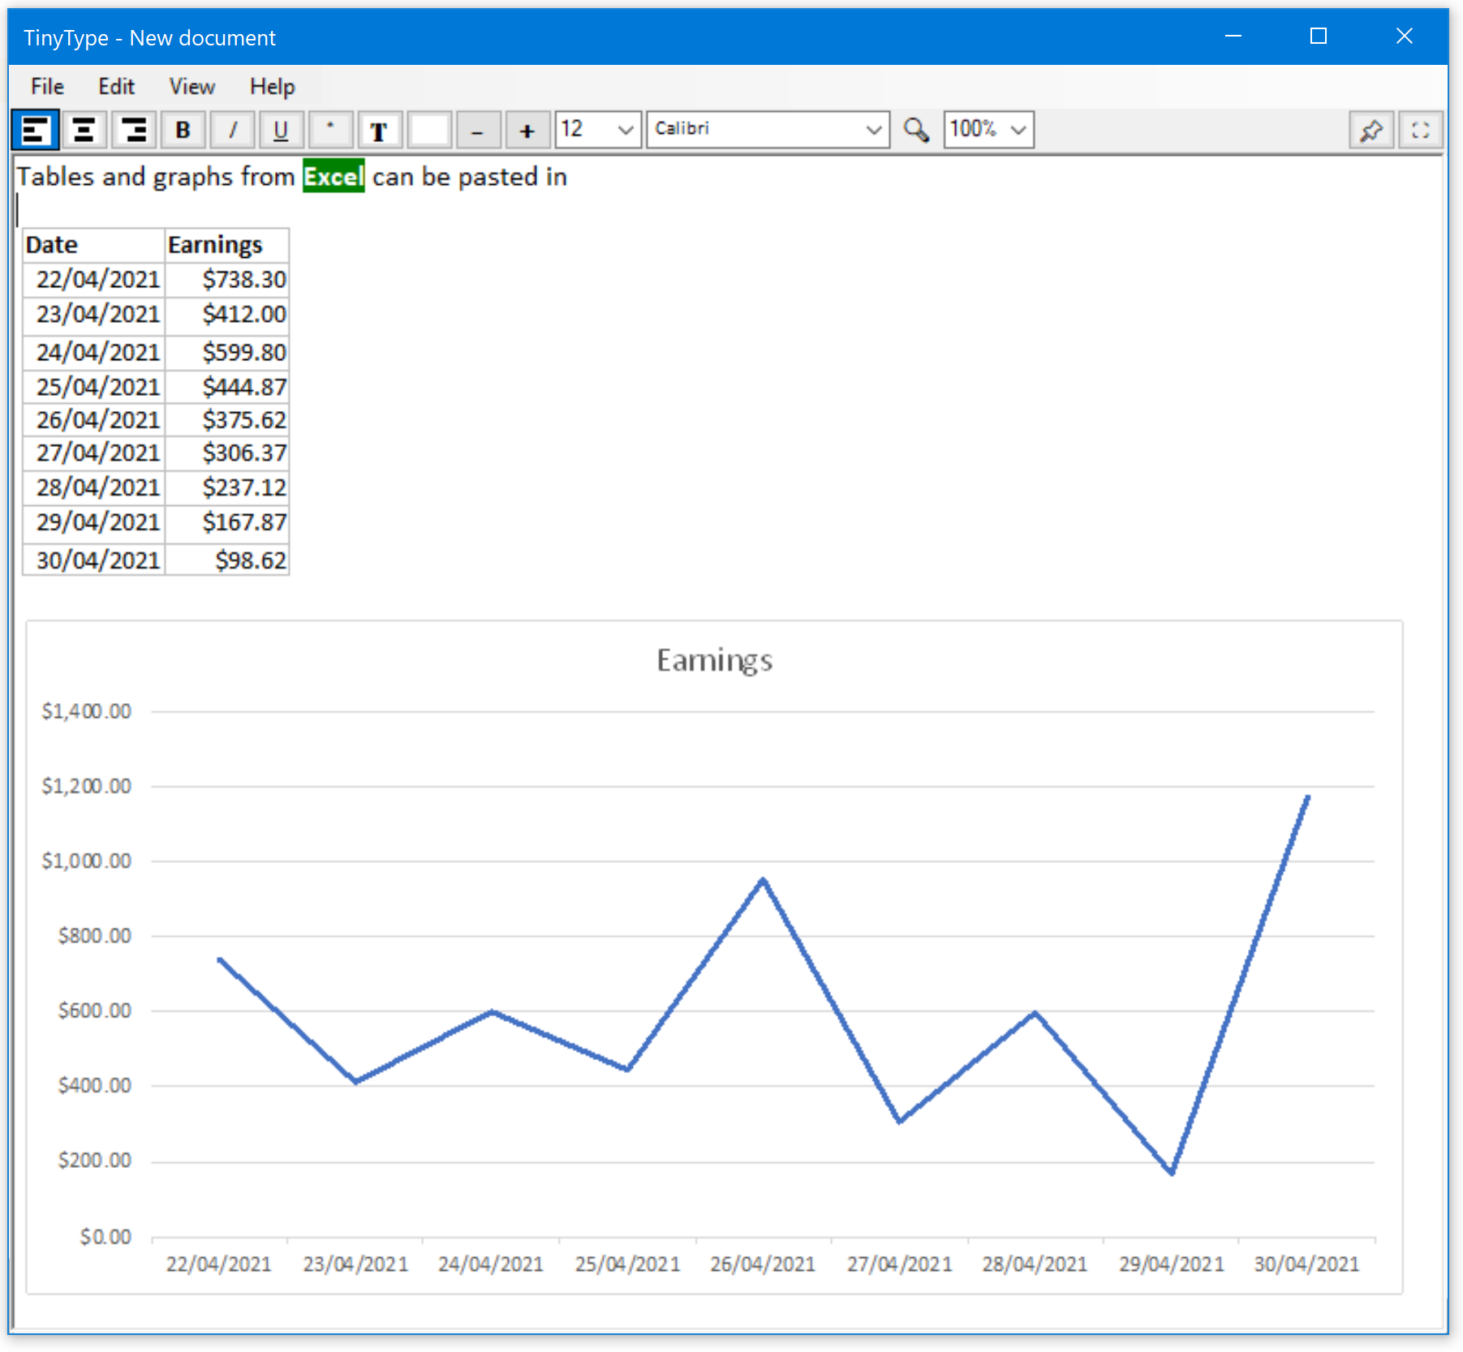
Task: Open the File menu
Action: coord(47,87)
